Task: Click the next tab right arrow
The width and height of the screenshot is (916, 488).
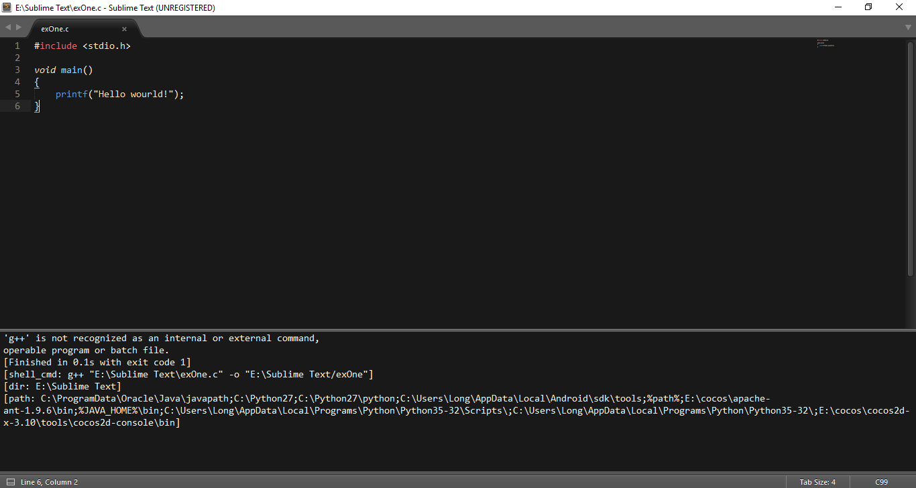Action: (19, 27)
